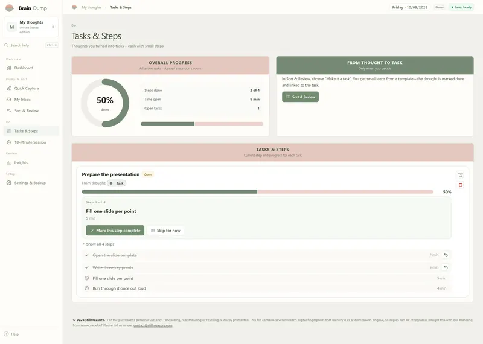Click the overall progress bar
This screenshot has height=344, width=483.
pos(202,124)
